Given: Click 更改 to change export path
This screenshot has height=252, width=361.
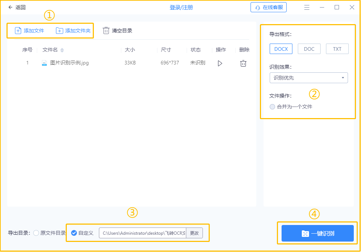Looking at the screenshot, I should pyautogui.click(x=194, y=233).
